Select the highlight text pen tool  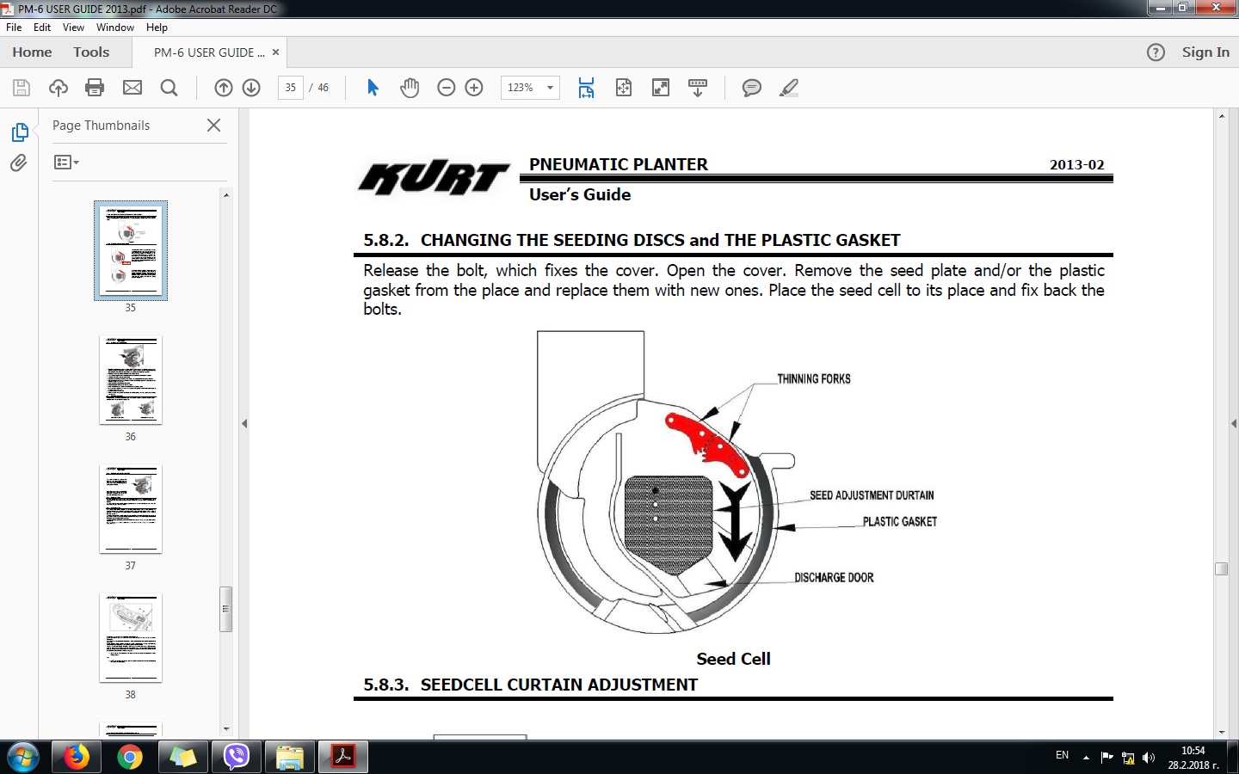tap(789, 88)
